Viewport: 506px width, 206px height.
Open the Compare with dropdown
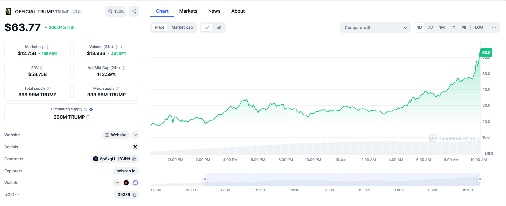(375, 28)
